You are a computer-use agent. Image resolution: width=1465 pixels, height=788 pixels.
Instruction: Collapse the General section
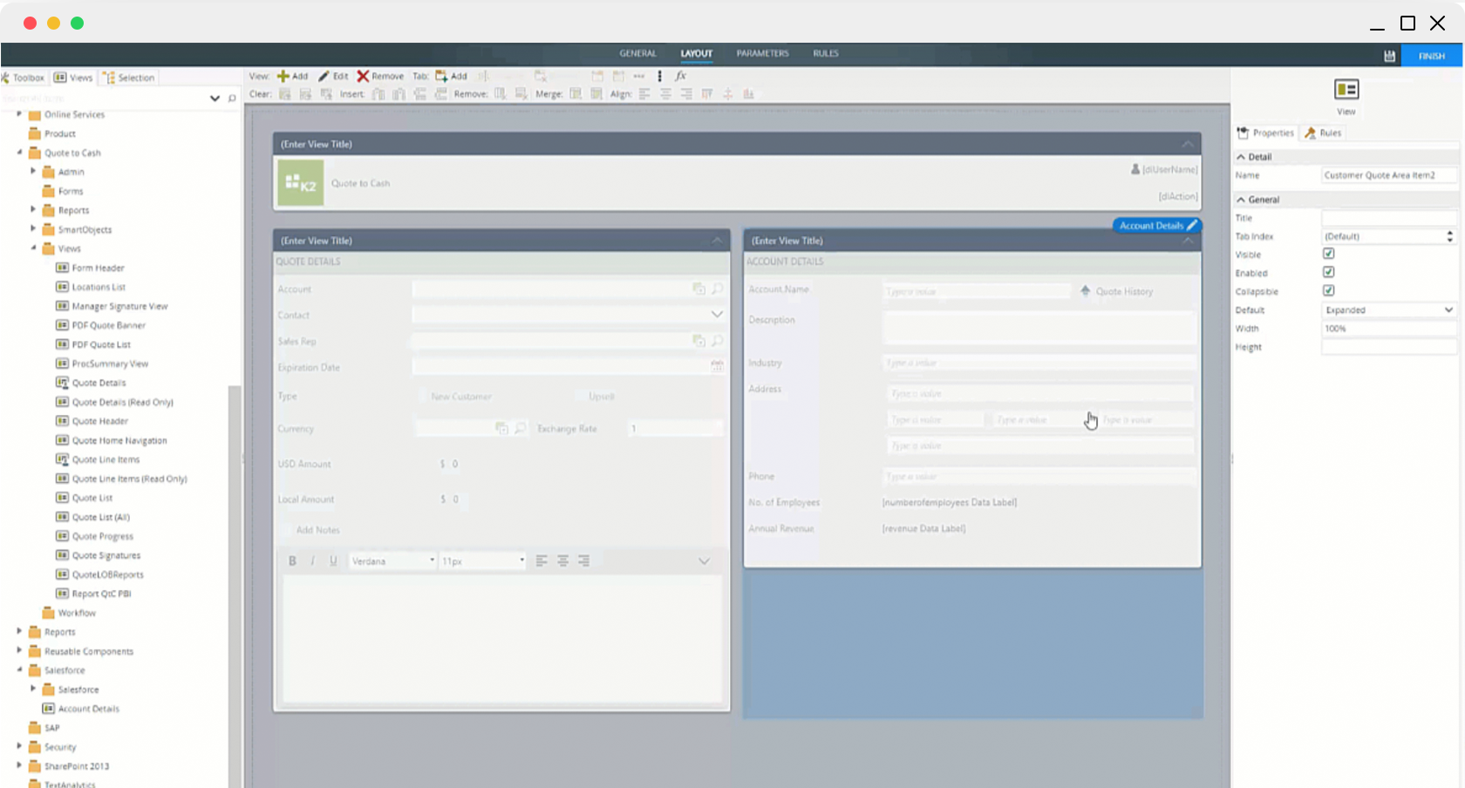click(1241, 200)
